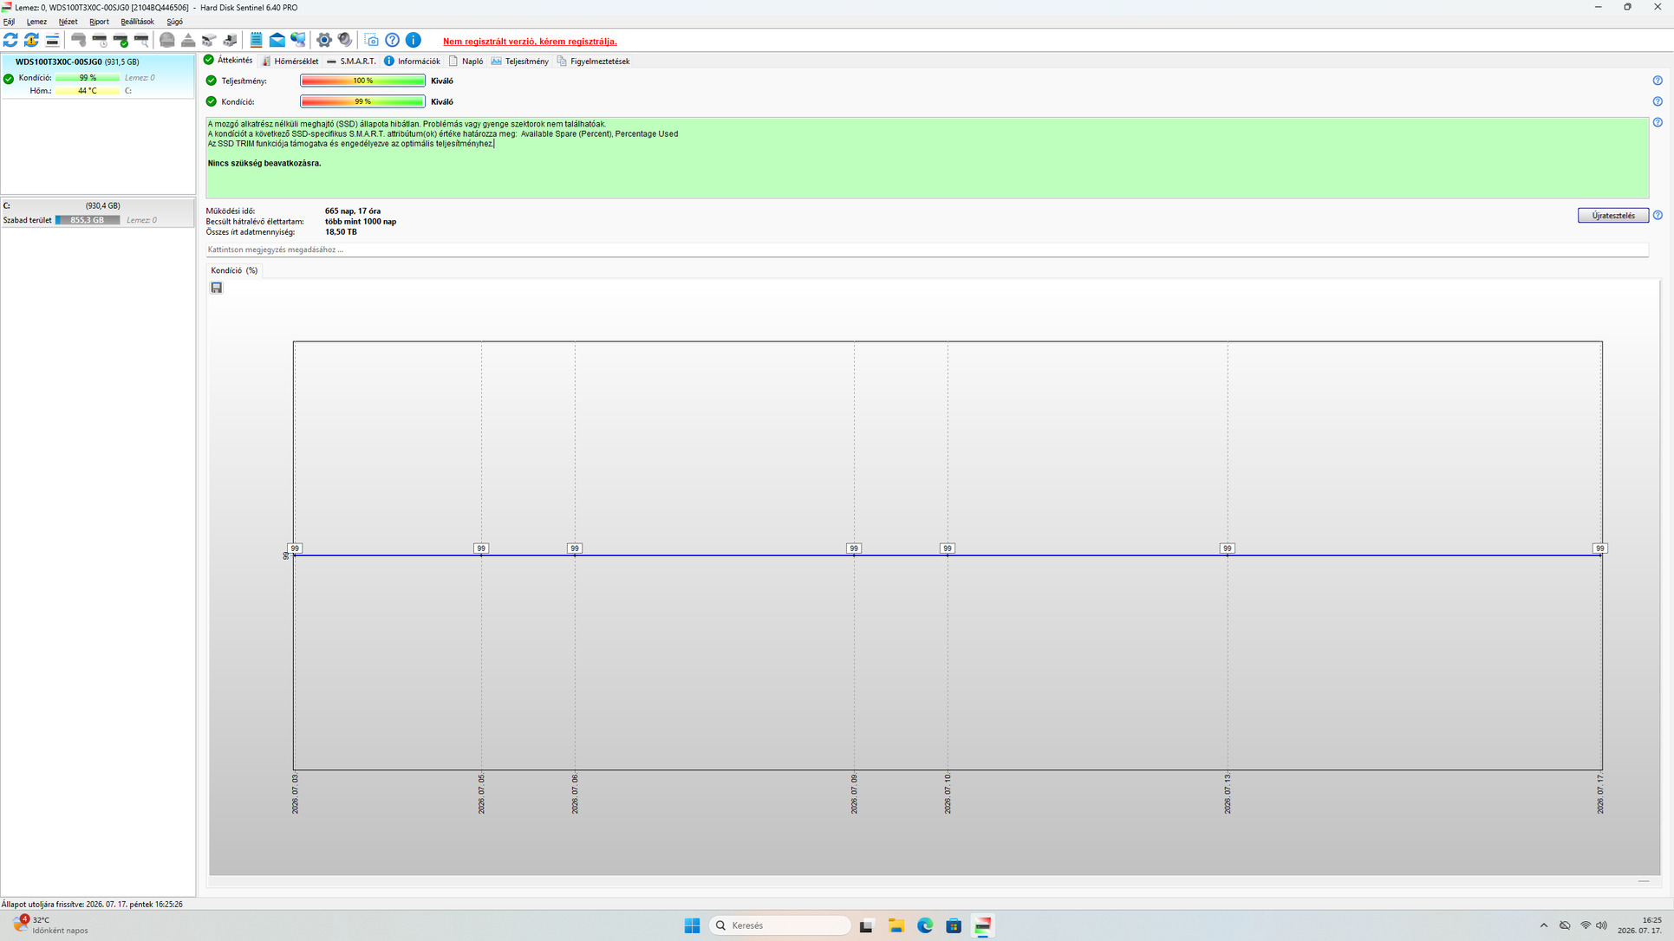Viewport: 1674px width, 941px height.
Task: Open the Lemez menu
Action: pos(36,22)
